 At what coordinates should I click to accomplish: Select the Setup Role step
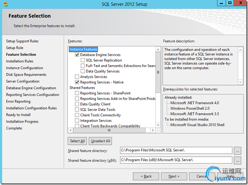(14, 48)
